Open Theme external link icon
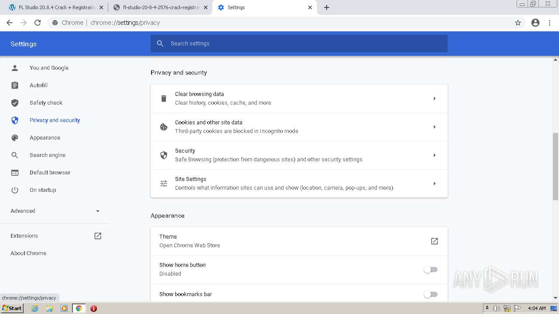 [x=435, y=241]
